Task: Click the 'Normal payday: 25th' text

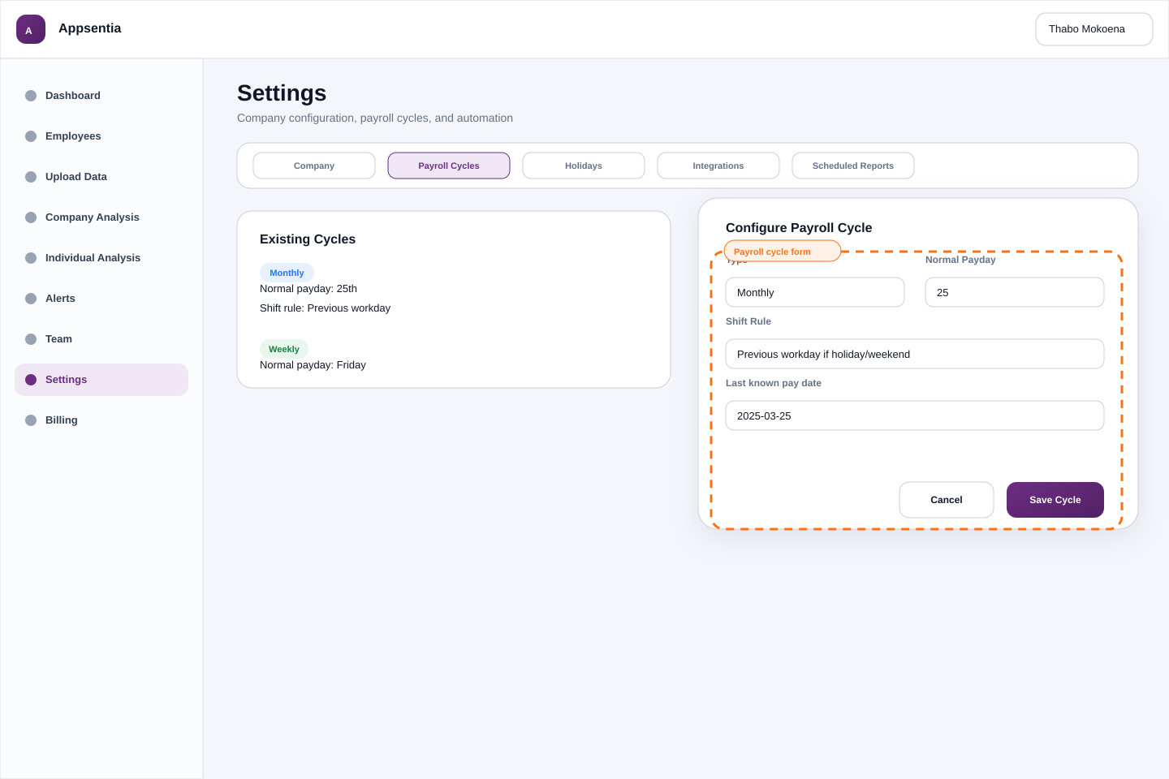Action: [308, 289]
